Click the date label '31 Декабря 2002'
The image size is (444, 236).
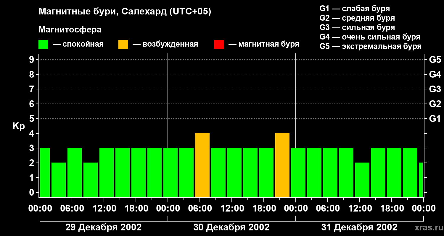click(359, 227)
